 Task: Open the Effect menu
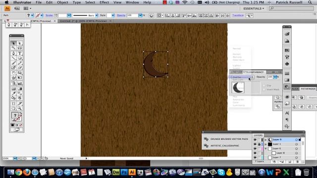click(104, 2)
